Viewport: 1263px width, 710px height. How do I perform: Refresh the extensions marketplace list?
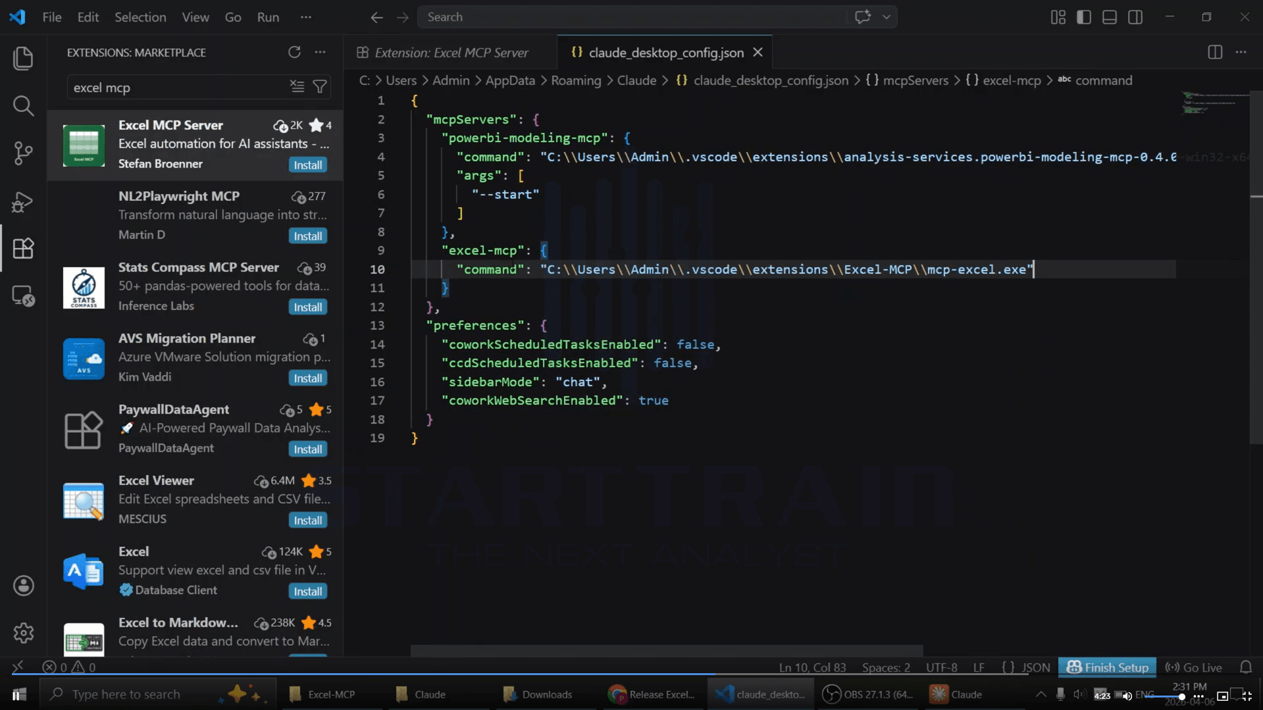coord(294,52)
